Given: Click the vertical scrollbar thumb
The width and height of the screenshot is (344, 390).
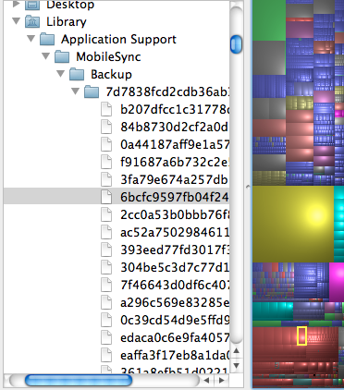Looking at the screenshot, I should [237, 44].
